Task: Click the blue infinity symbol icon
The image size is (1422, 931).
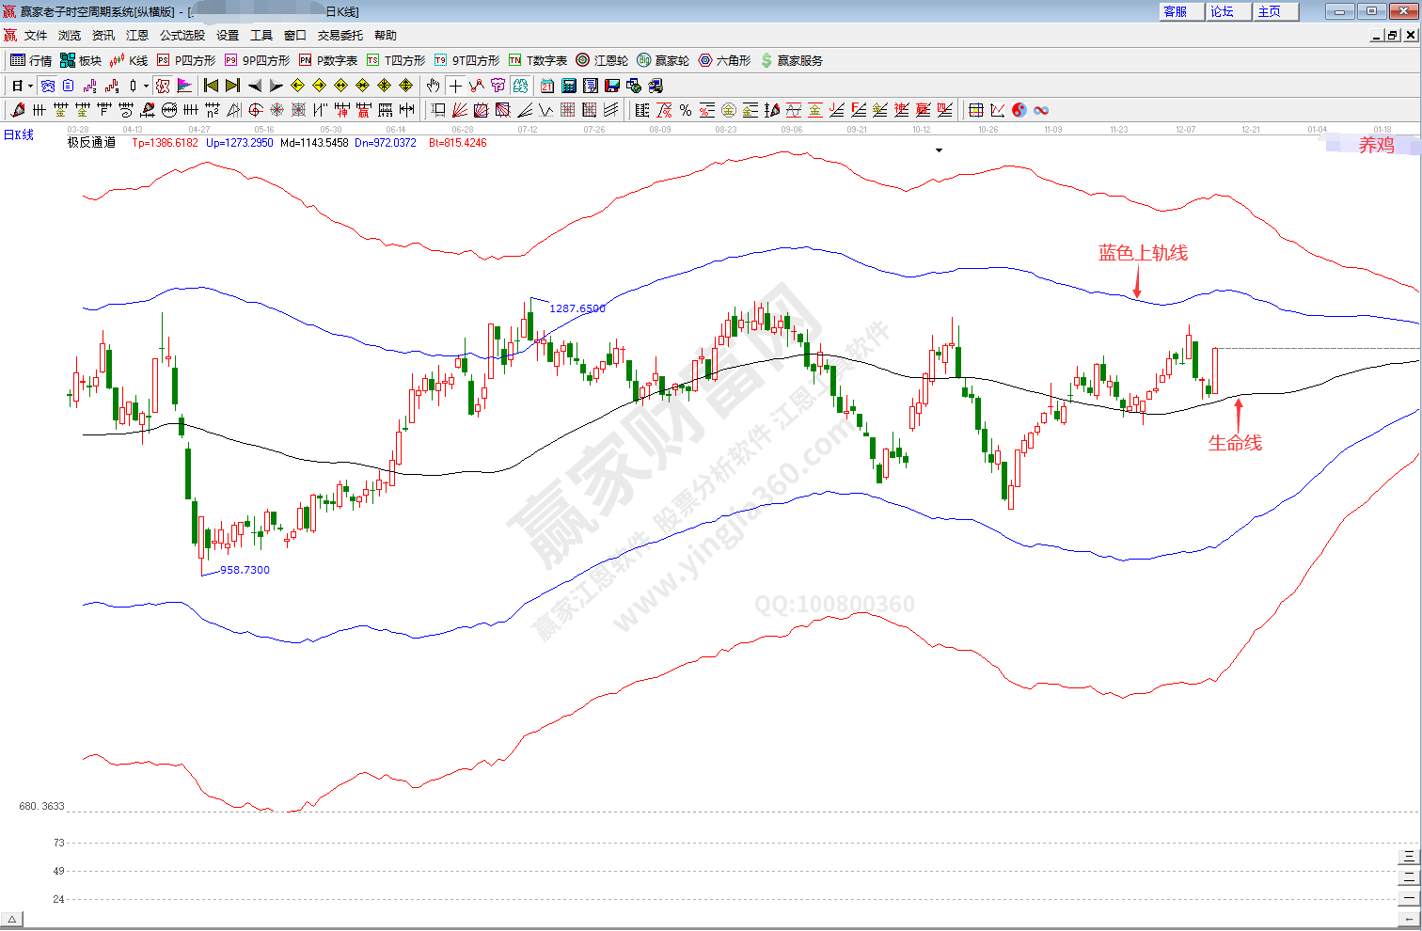Action: pyautogui.click(x=1041, y=110)
